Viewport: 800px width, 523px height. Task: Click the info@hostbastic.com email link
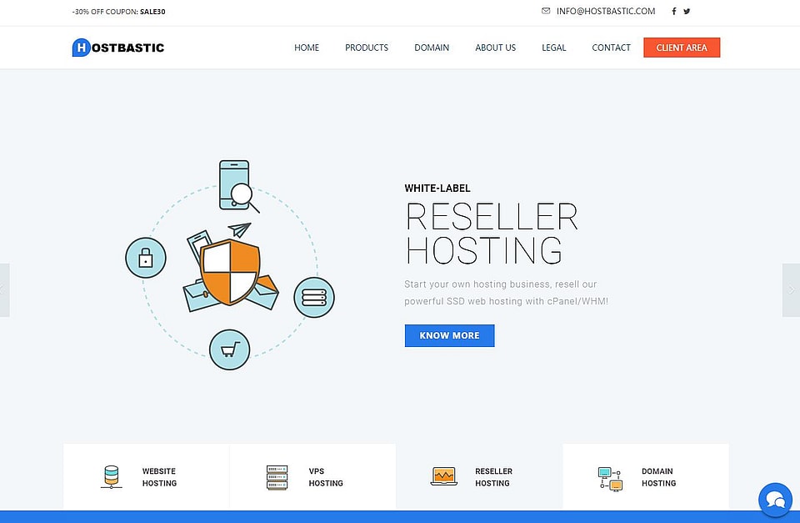pyautogui.click(x=606, y=11)
